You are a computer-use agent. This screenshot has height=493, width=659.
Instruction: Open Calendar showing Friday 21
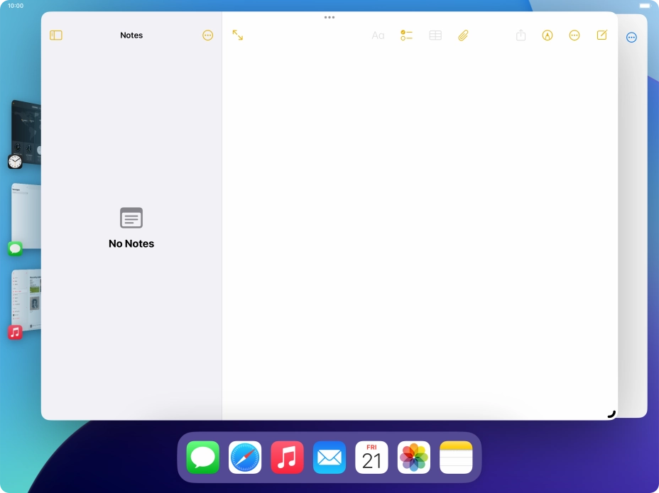(371, 458)
